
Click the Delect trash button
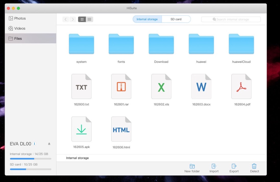point(254,168)
